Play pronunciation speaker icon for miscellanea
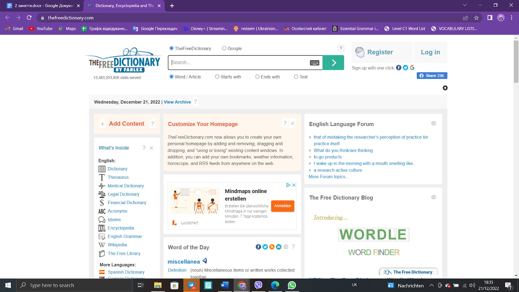This screenshot has height=292, width=519. (x=205, y=261)
